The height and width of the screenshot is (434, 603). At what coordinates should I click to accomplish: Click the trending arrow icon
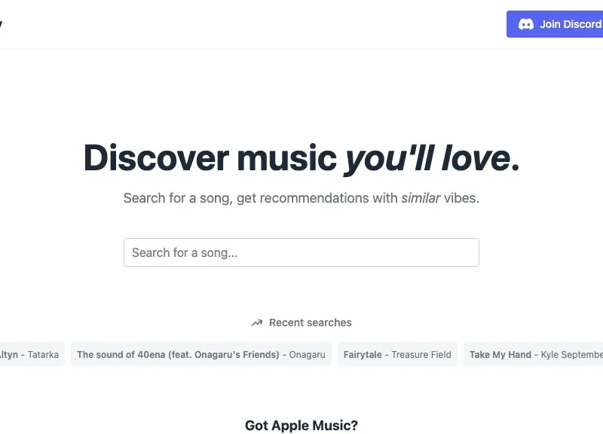(x=257, y=323)
